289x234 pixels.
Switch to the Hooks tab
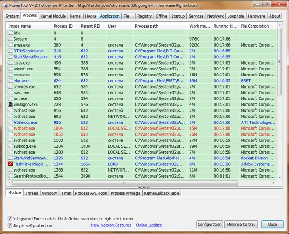[x=90, y=16]
